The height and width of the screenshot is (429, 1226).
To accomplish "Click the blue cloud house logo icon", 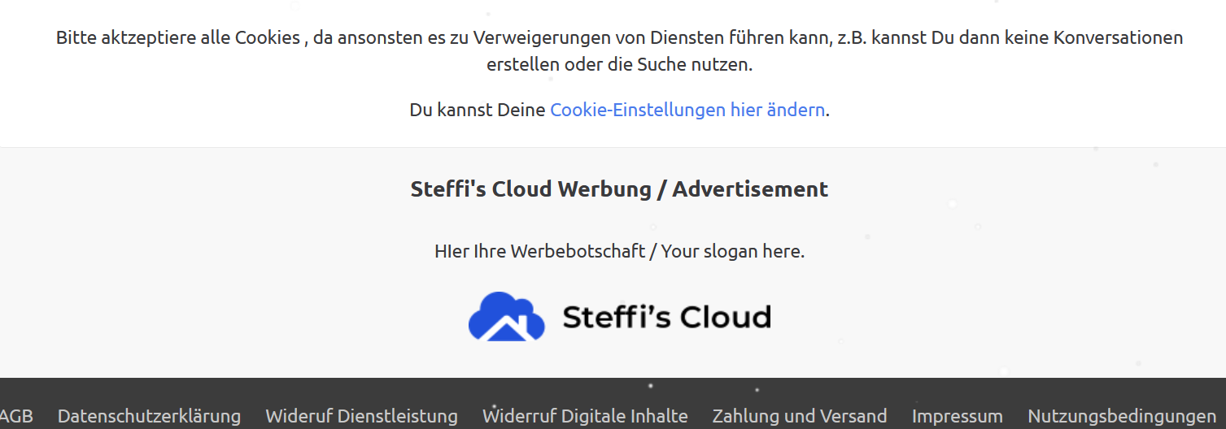I will pos(506,316).
